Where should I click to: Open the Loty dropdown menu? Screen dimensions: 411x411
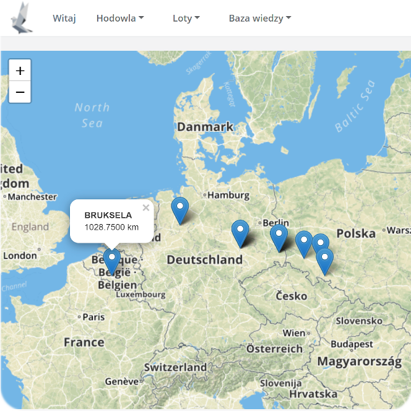click(x=186, y=18)
